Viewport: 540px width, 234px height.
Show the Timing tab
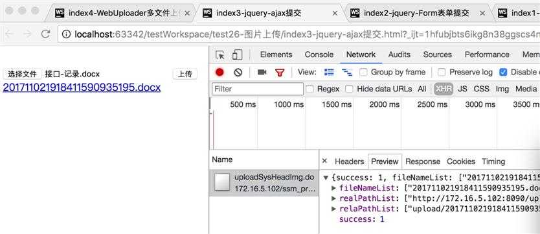pos(493,161)
